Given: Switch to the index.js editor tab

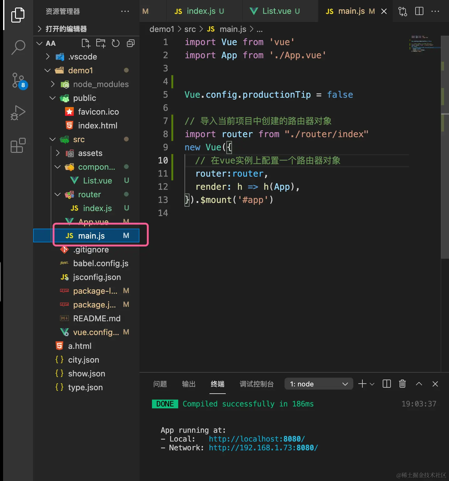Looking at the screenshot, I should [x=204, y=11].
